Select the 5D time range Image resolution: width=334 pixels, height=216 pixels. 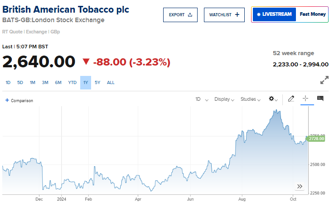pyautogui.click(x=20, y=83)
